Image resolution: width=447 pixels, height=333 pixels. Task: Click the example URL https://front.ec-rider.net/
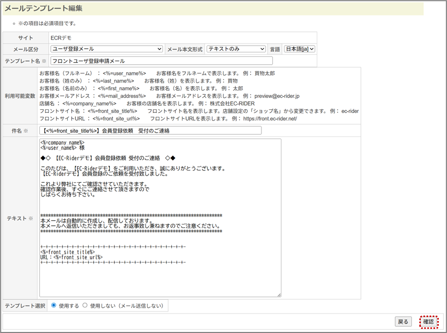[263, 119]
